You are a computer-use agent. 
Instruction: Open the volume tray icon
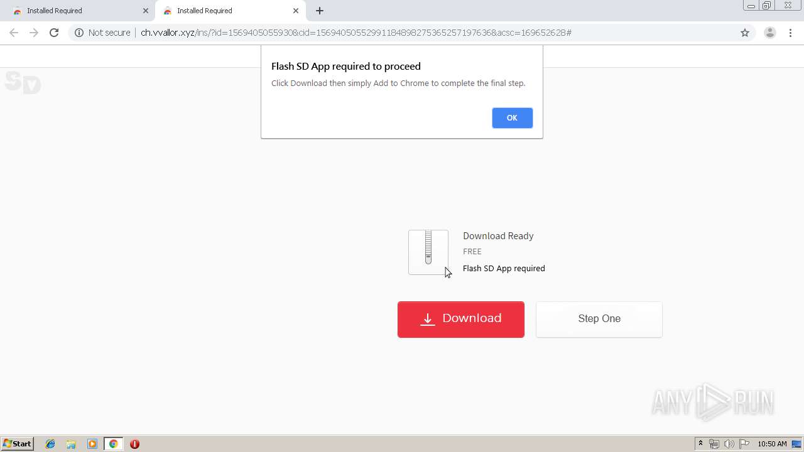729,444
